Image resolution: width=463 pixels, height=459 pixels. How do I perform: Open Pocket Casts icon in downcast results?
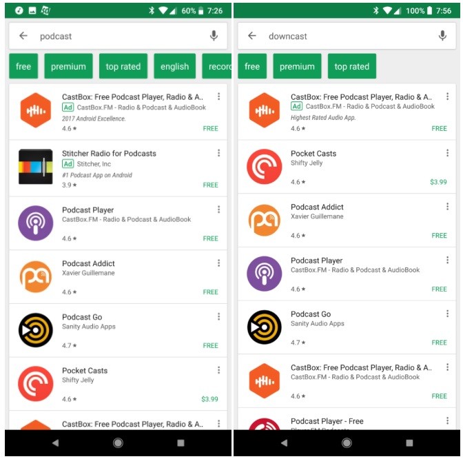tap(265, 167)
